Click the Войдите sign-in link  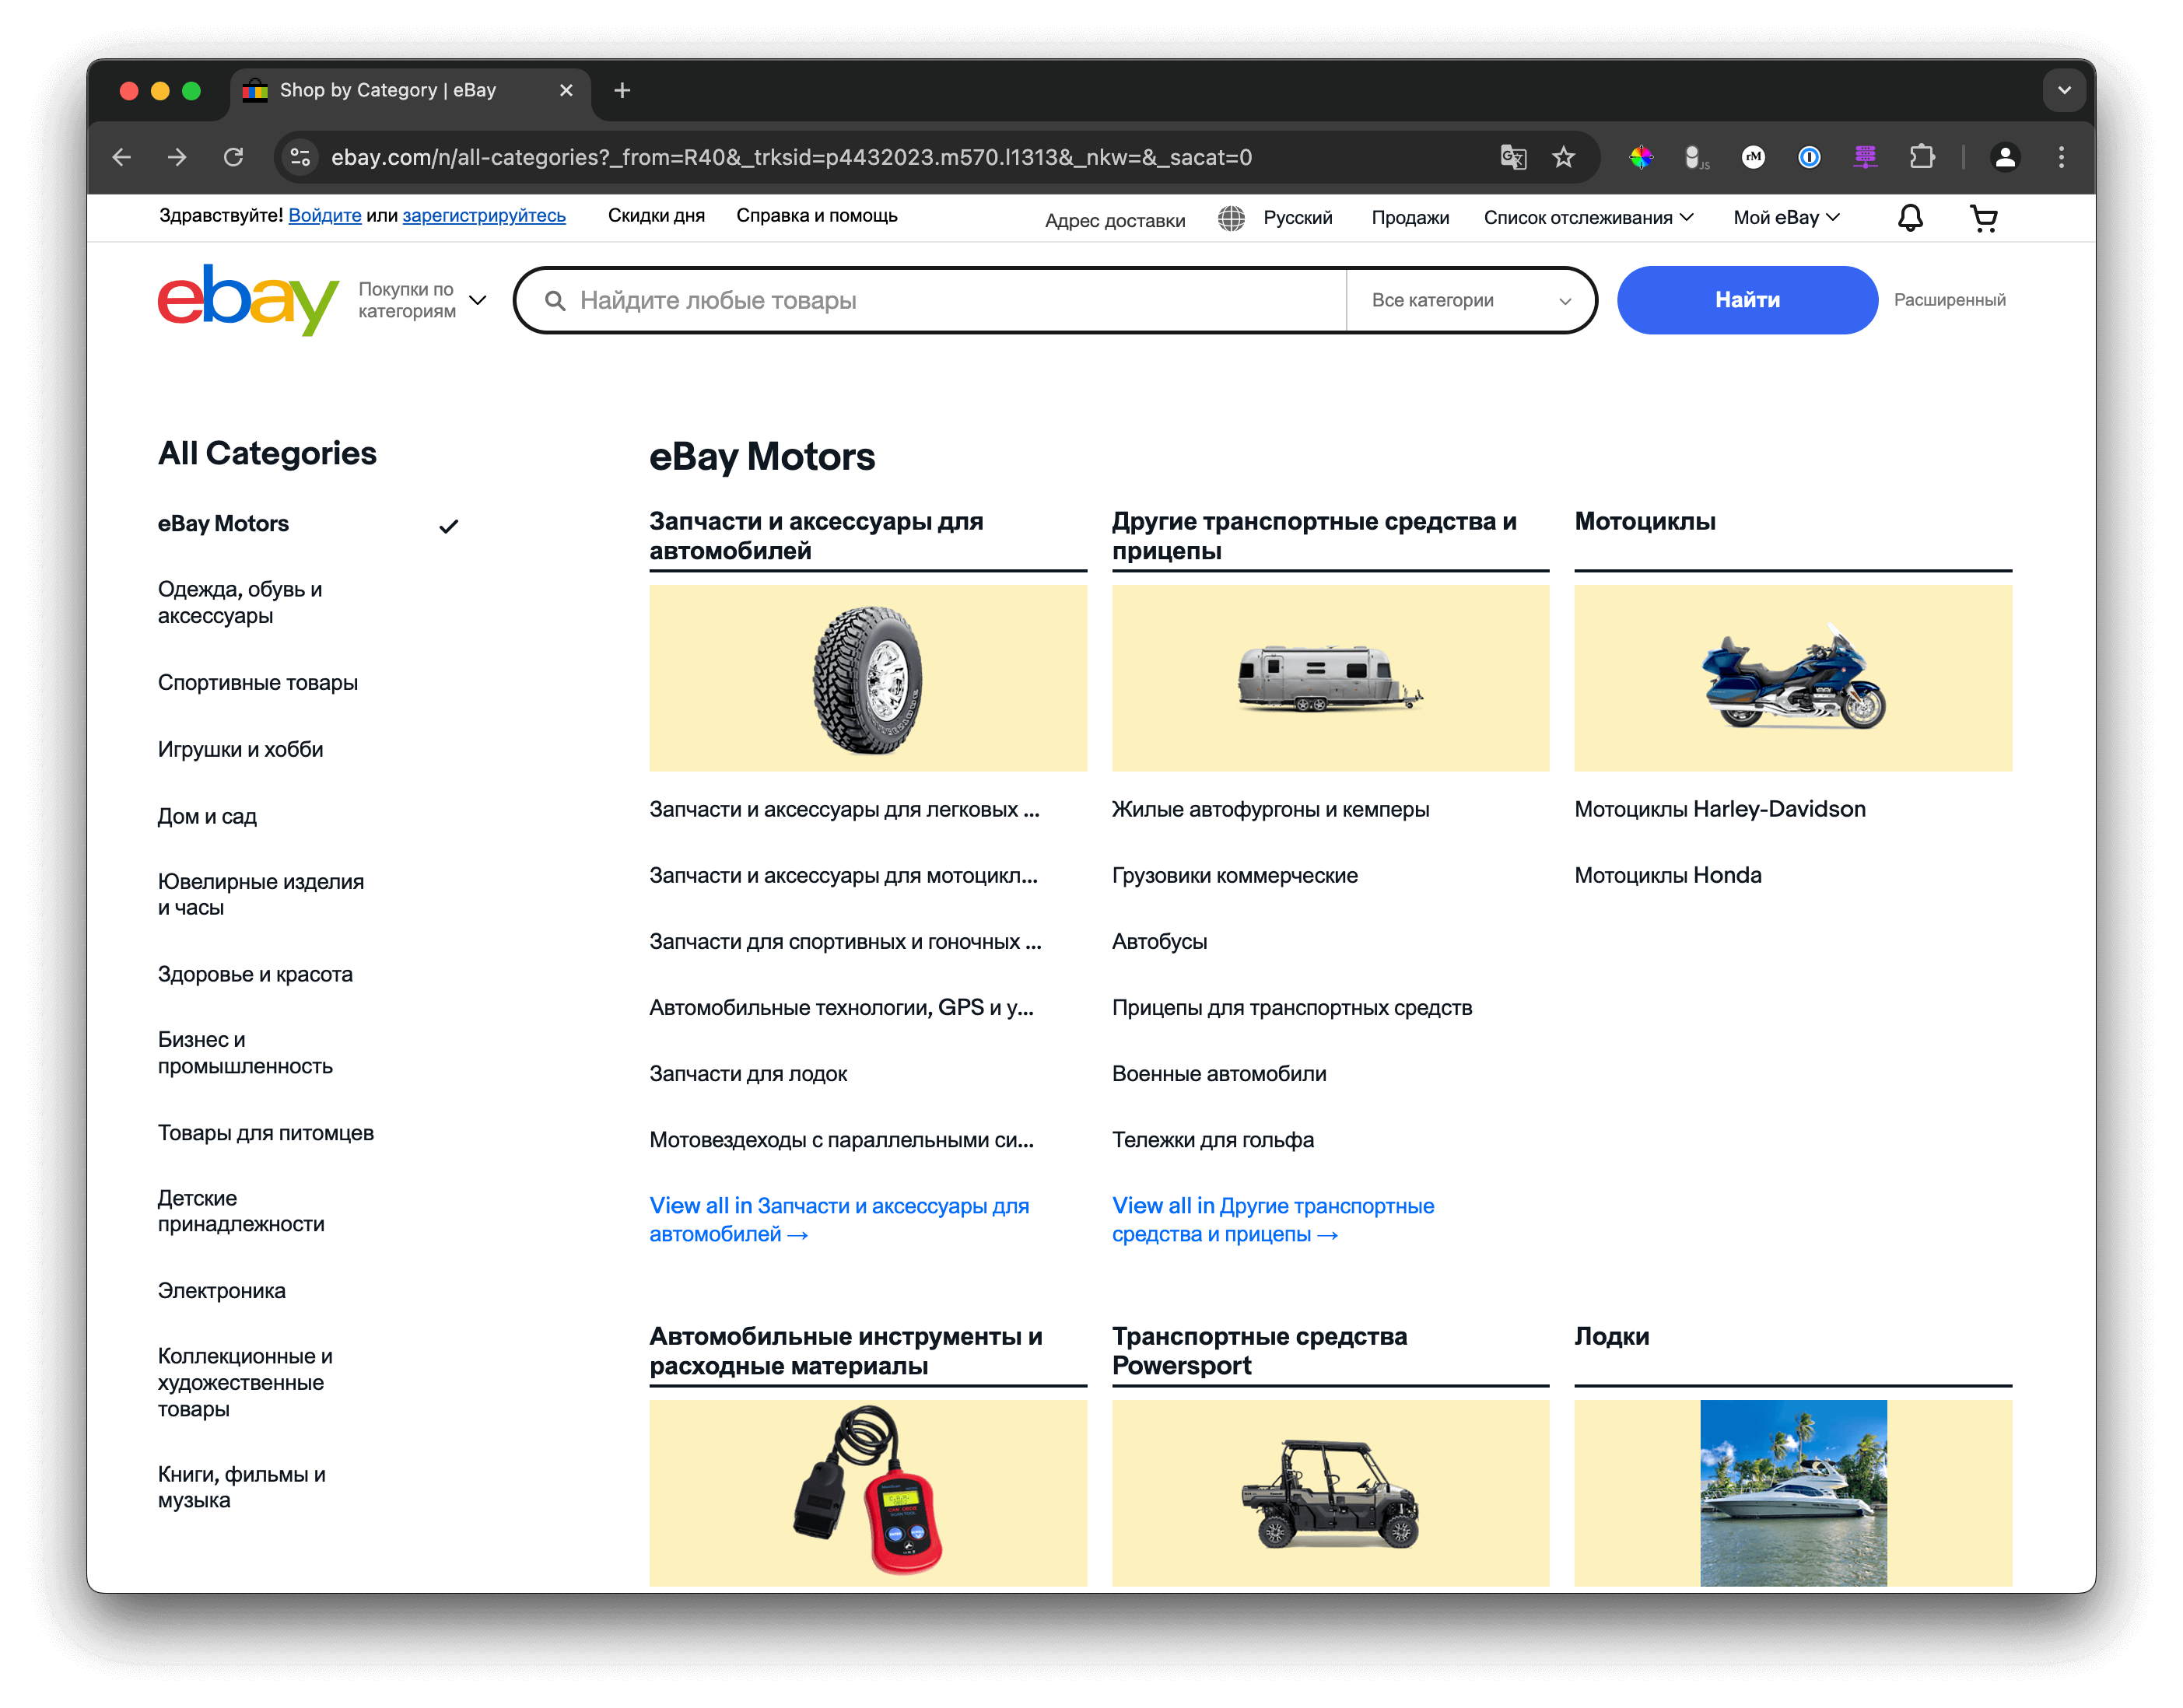[325, 215]
